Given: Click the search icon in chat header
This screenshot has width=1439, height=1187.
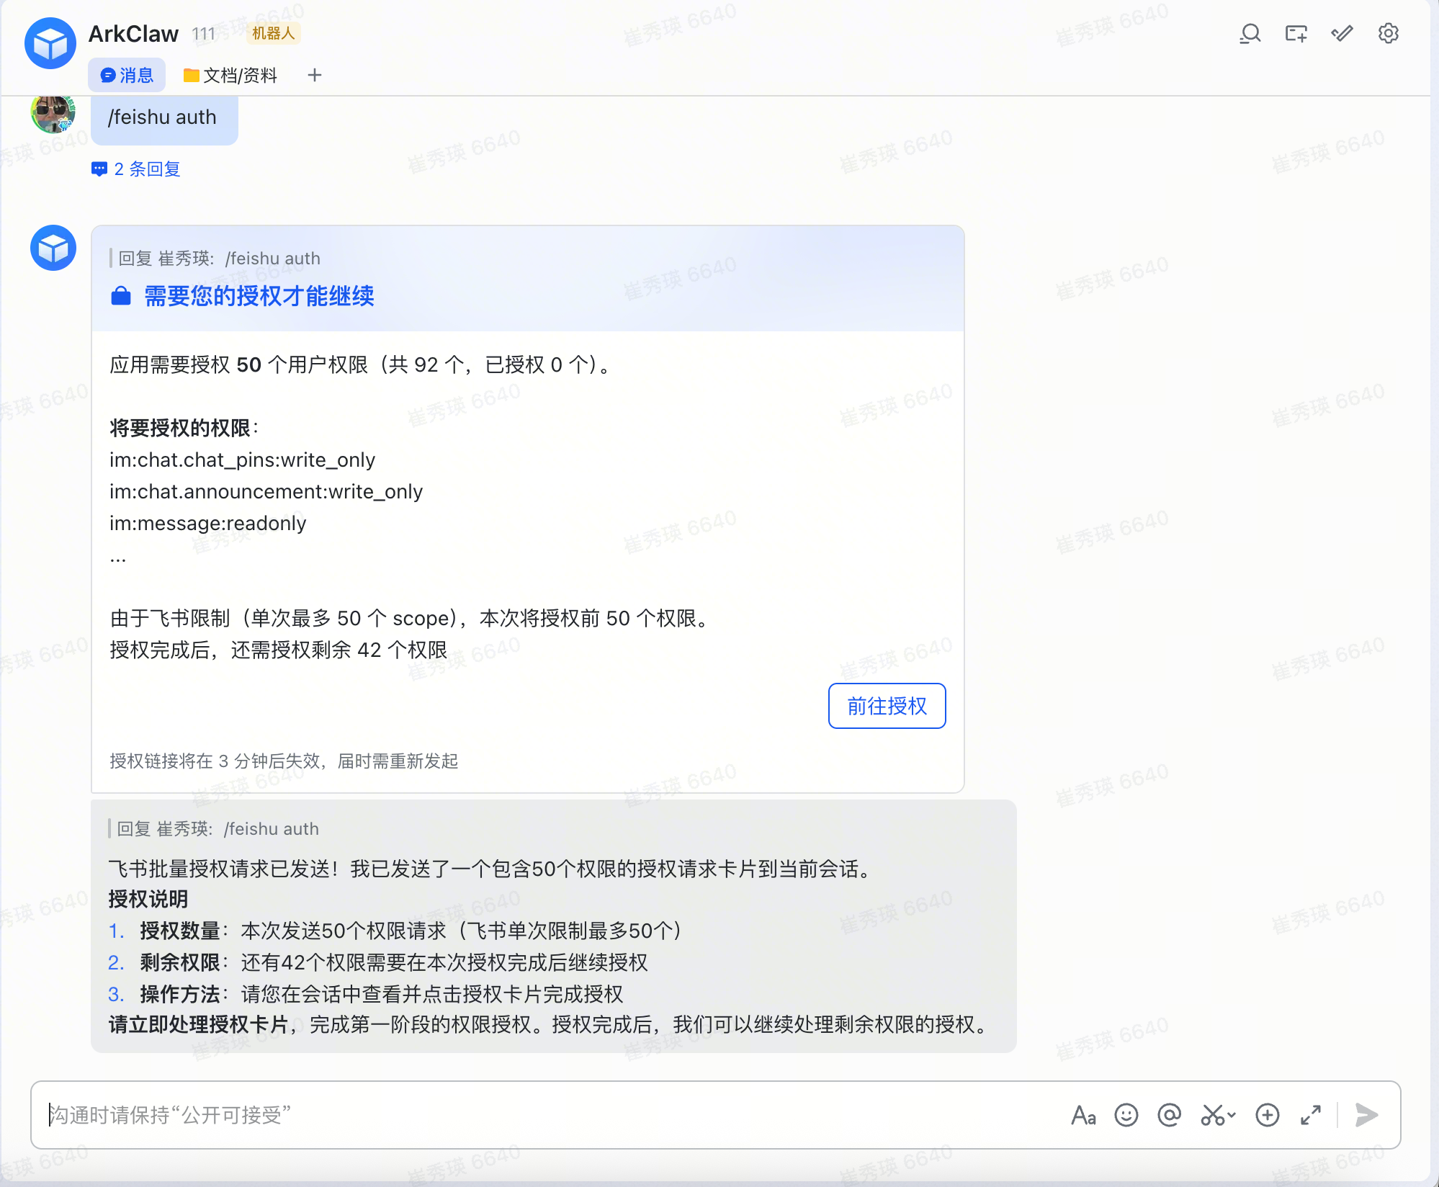Looking at the screenshot, I should click(1250, 34).
